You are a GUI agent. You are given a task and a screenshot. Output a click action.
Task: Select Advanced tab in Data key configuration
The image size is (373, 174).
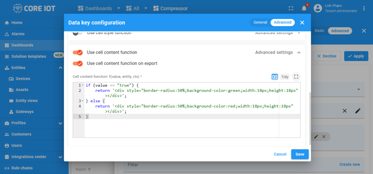[x=283, y=22]
